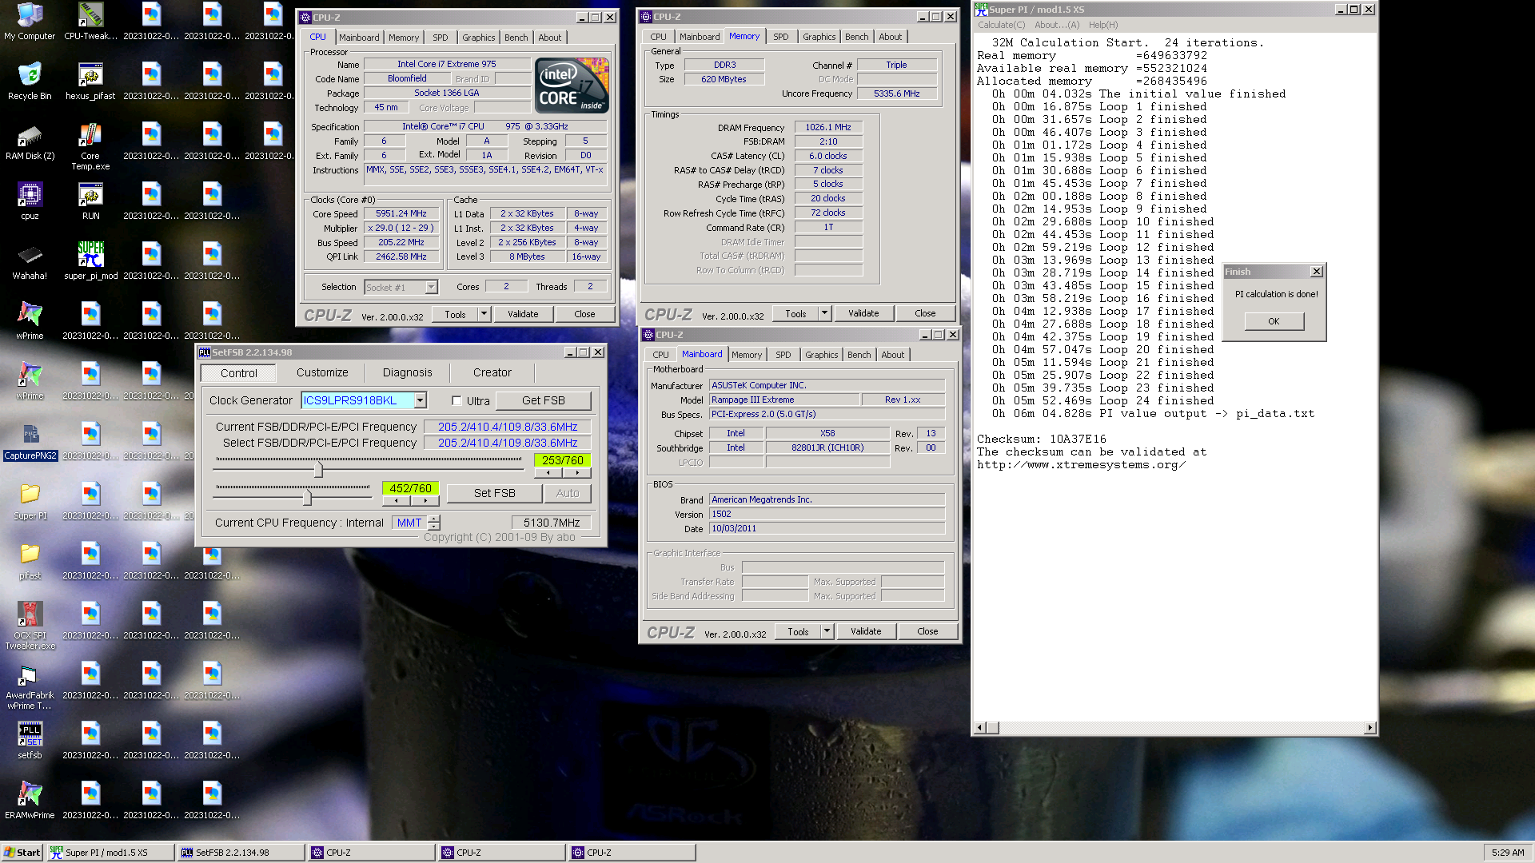Open the Calculate(C) menu in Super PI
1535x863 pixels.
pyautogui.click(x=1001, y=25)
